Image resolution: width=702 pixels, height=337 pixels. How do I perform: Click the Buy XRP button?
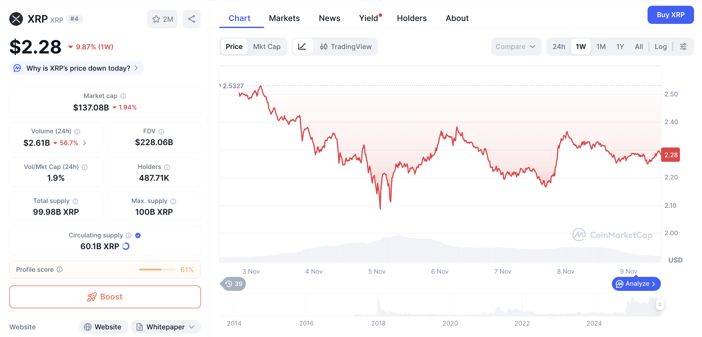coord(670,15)
